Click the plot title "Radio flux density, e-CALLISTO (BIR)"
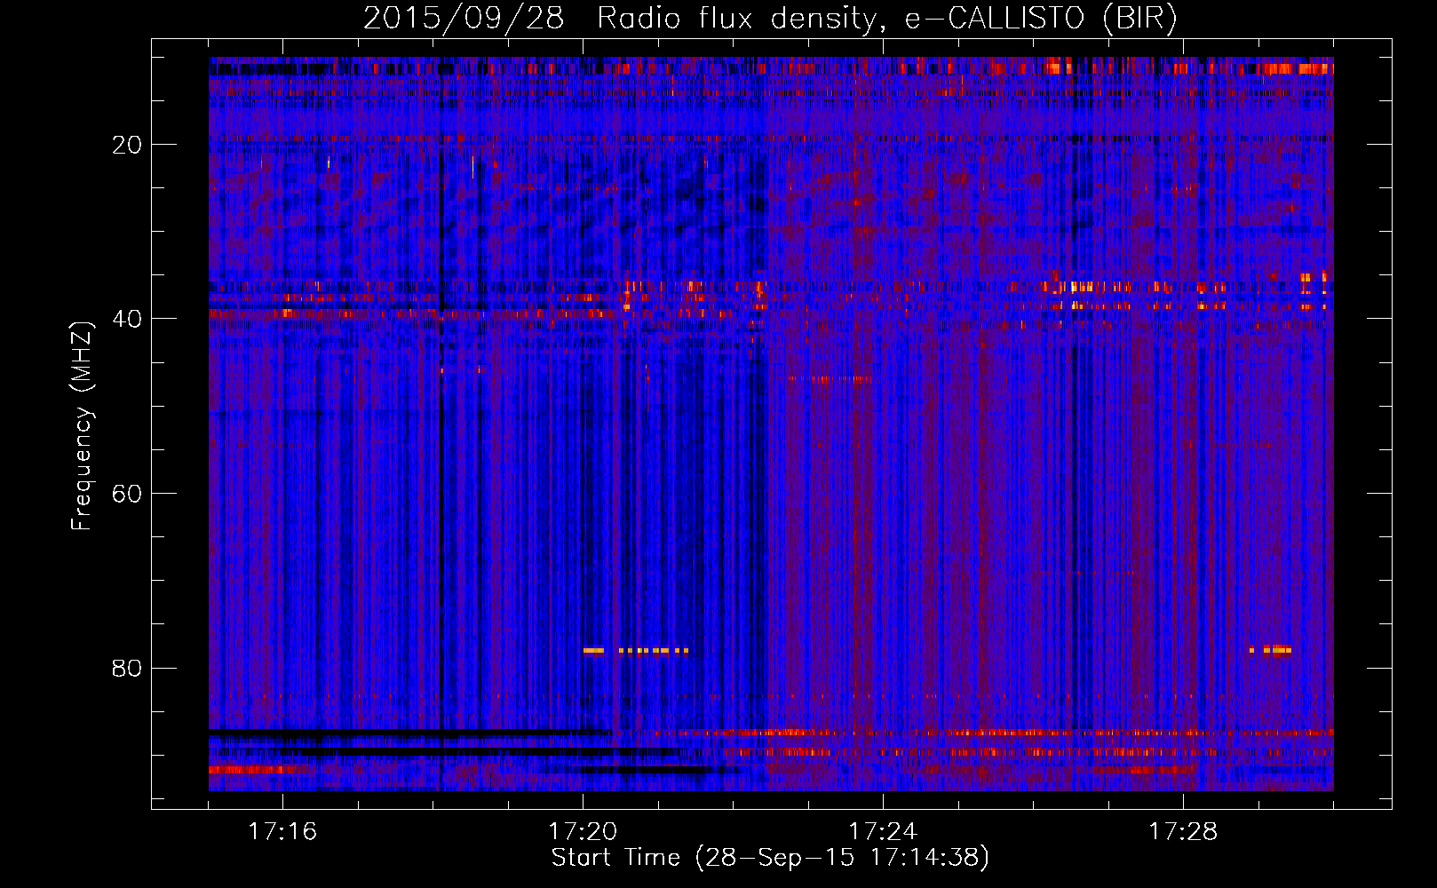Image resolution: width=1437 pixels, height=888 pixels. coord(887,19)
